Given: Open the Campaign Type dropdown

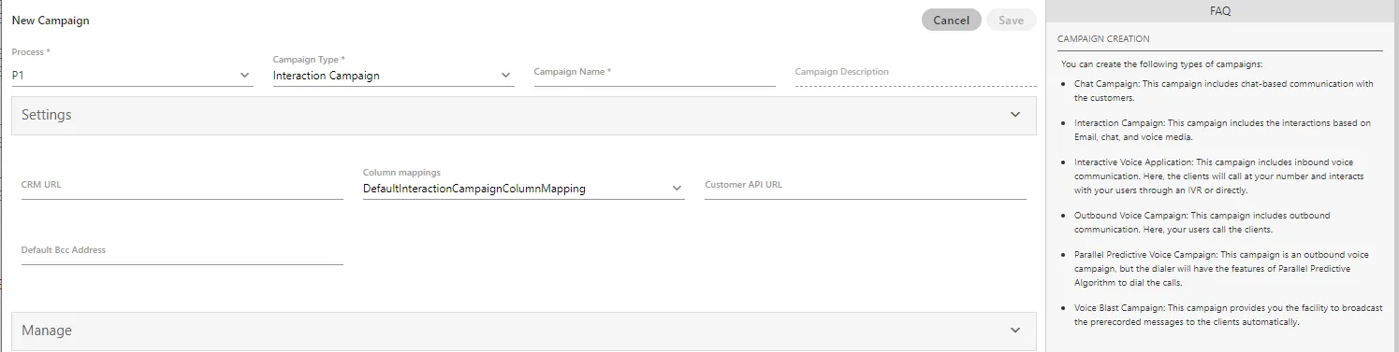Looking at the screenshot, I should click(x=393, y=76).
